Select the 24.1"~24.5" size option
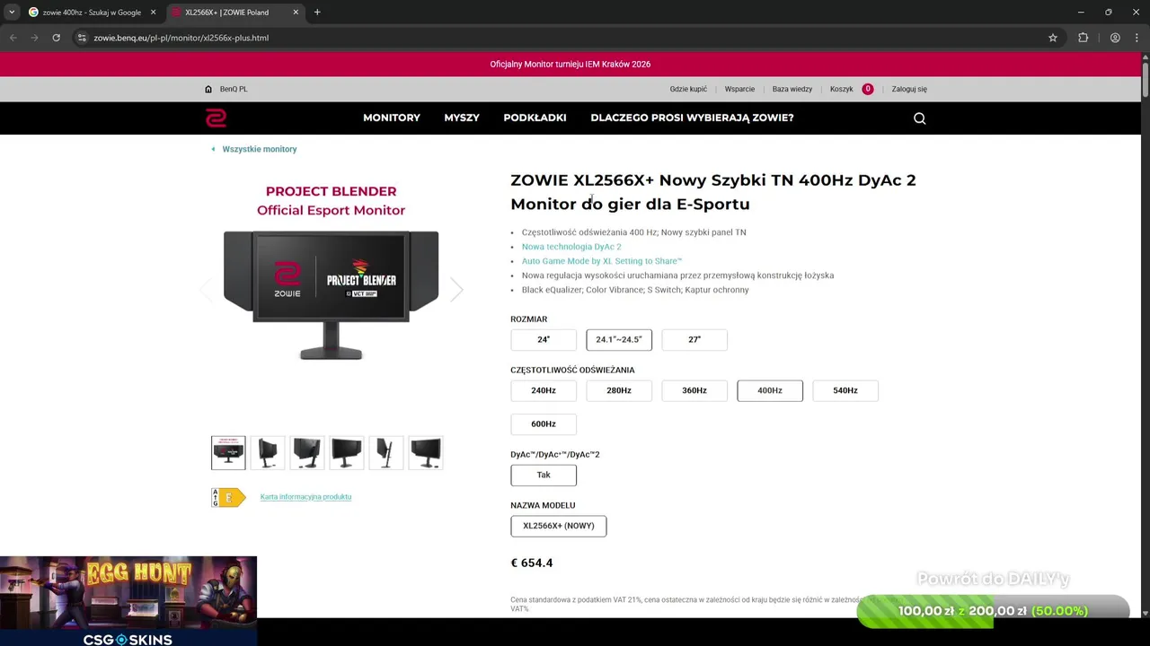 point(619,339)
